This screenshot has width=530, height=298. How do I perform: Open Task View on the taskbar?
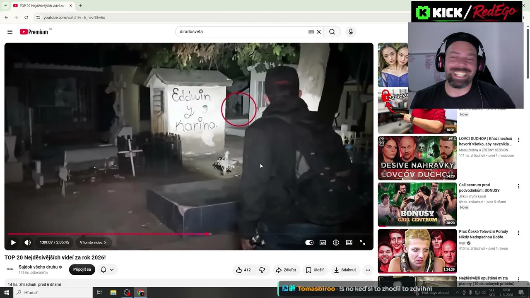[x=99, y=293]
